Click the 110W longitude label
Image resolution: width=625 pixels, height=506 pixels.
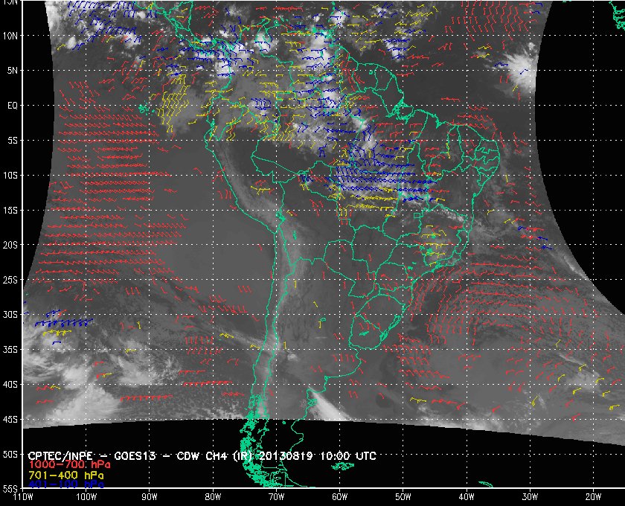click(23, 497)
